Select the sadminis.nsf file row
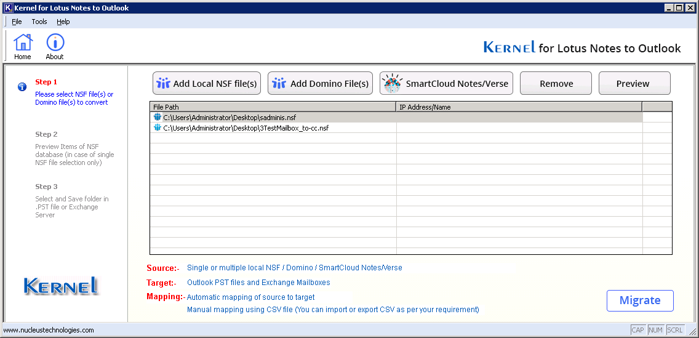Viewport: 699px width, 338px height. pos(396,117)
